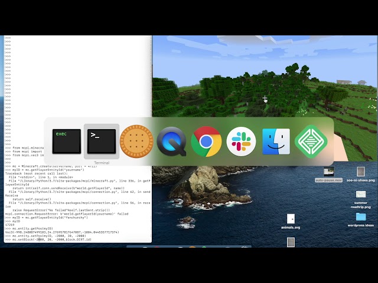
Task: Switch to QuickTime Player in the app switcher
Action: pyautogui.click(x=171, y=141)
